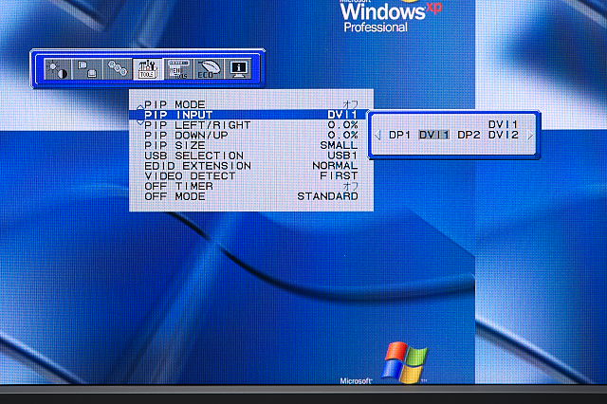607x404 pixels.
Task: Open the OSD language menu icon
Action: point(177,69)
